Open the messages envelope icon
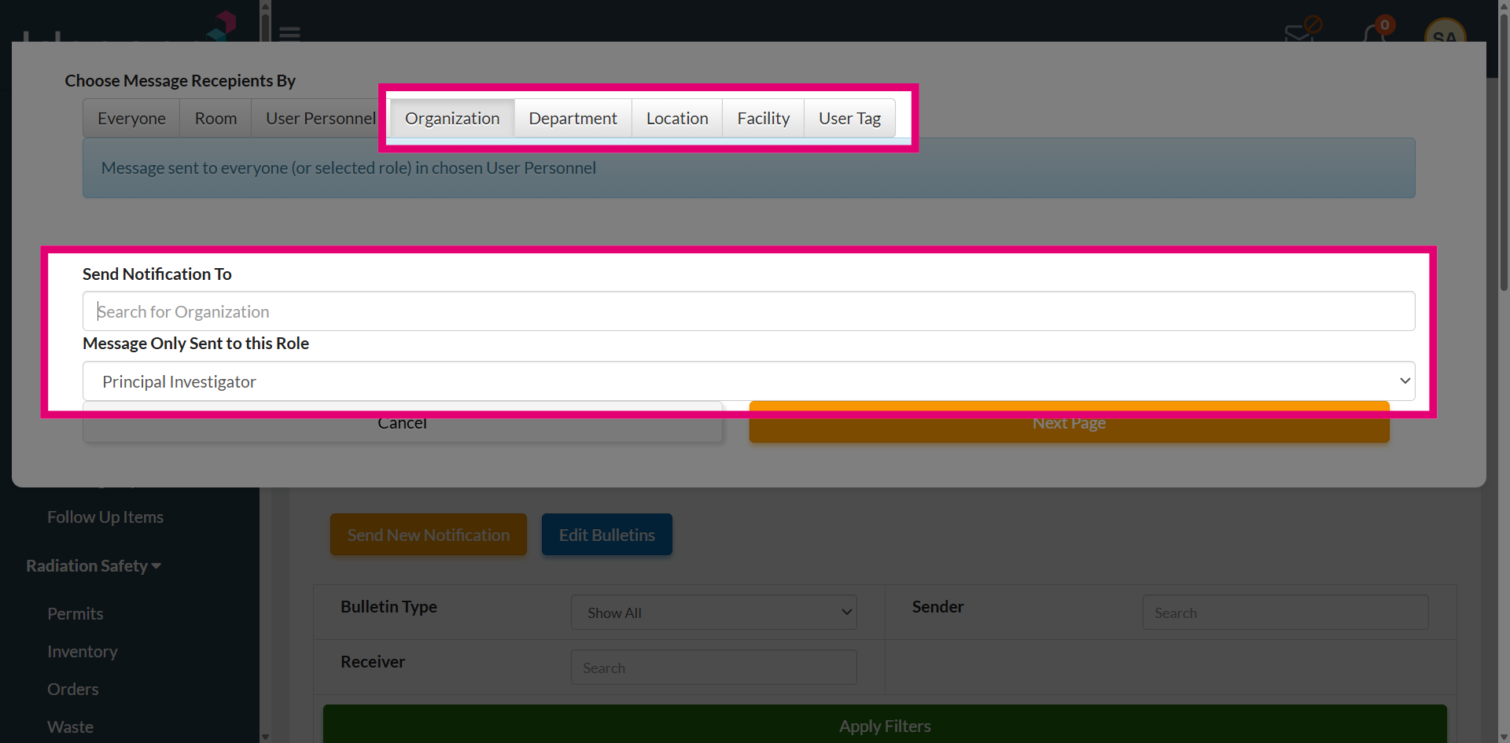1510x743 pixels. pyautogui.click(x=1302, y=31)
